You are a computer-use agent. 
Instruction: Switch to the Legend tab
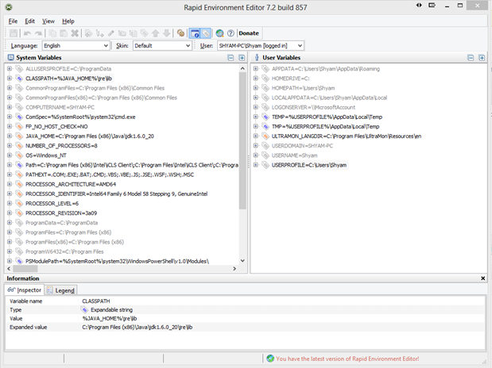pyautogui.click(x=60, y=290)
